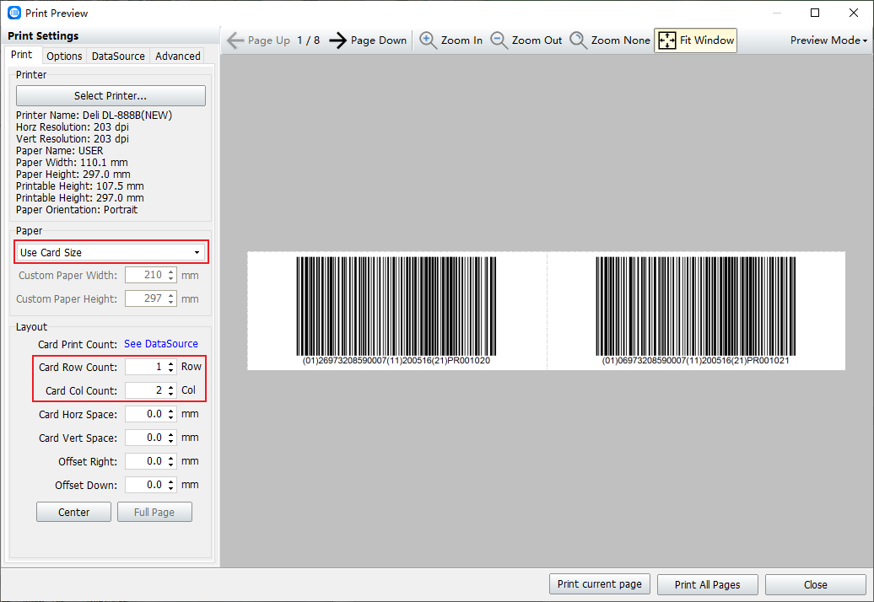This screenshot has width=874, height=602.
Task: Select the right barcode ending PR001021
Action: (x=696, y=310)
